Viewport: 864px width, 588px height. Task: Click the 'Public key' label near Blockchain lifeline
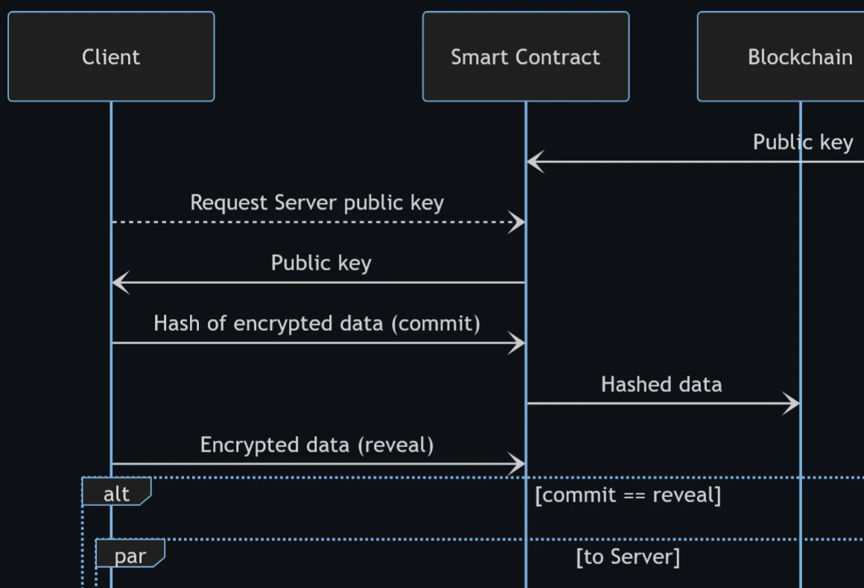(804, 142)
